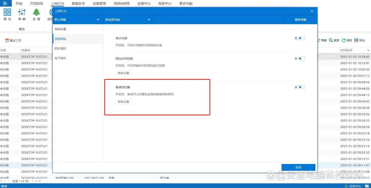This screenshot has width=371, height=188.
Task: Click the 最近三天 calendar icon
Action: click(x=7, y=41)
